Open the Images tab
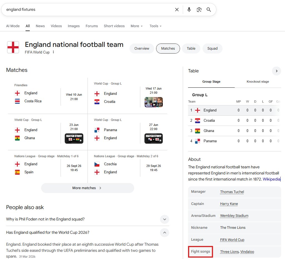 (74, 26)
